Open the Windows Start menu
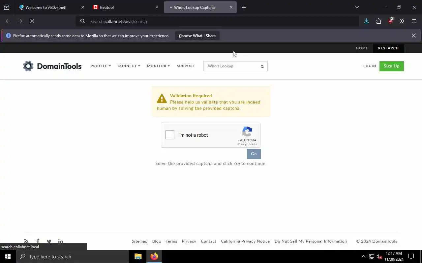The width and height of the screenshot is (422, 263). click(8, 256)
